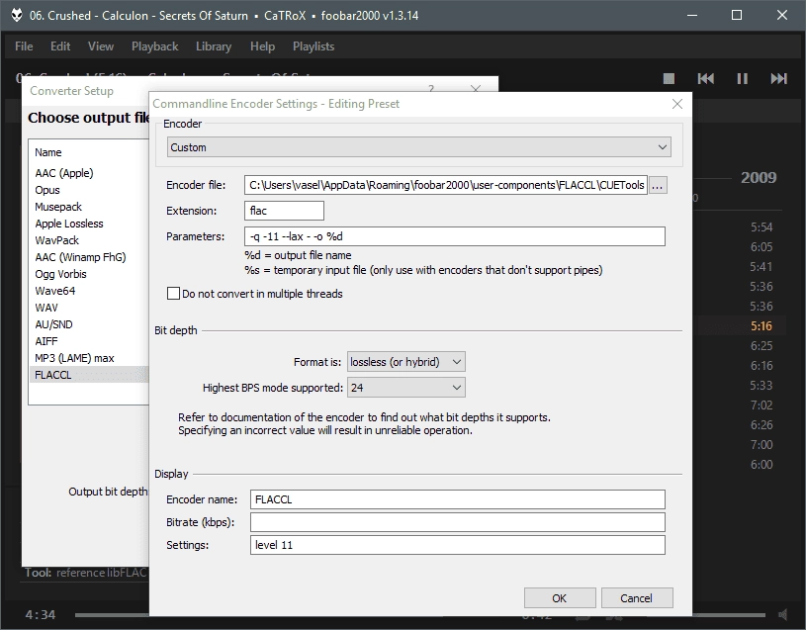Click the foobar2000 app icon in title bar
This screenshot has height=630, width=806.
pyautogui.click(x=17, y=15)
